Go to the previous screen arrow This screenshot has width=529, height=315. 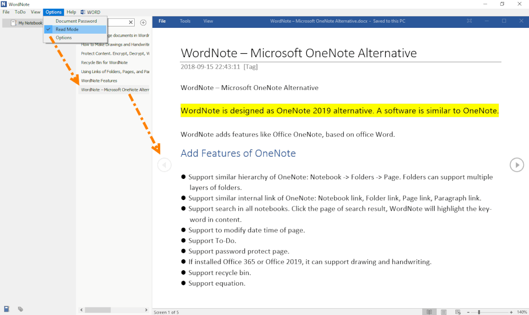pyautogui.click(x=164, y=165)
